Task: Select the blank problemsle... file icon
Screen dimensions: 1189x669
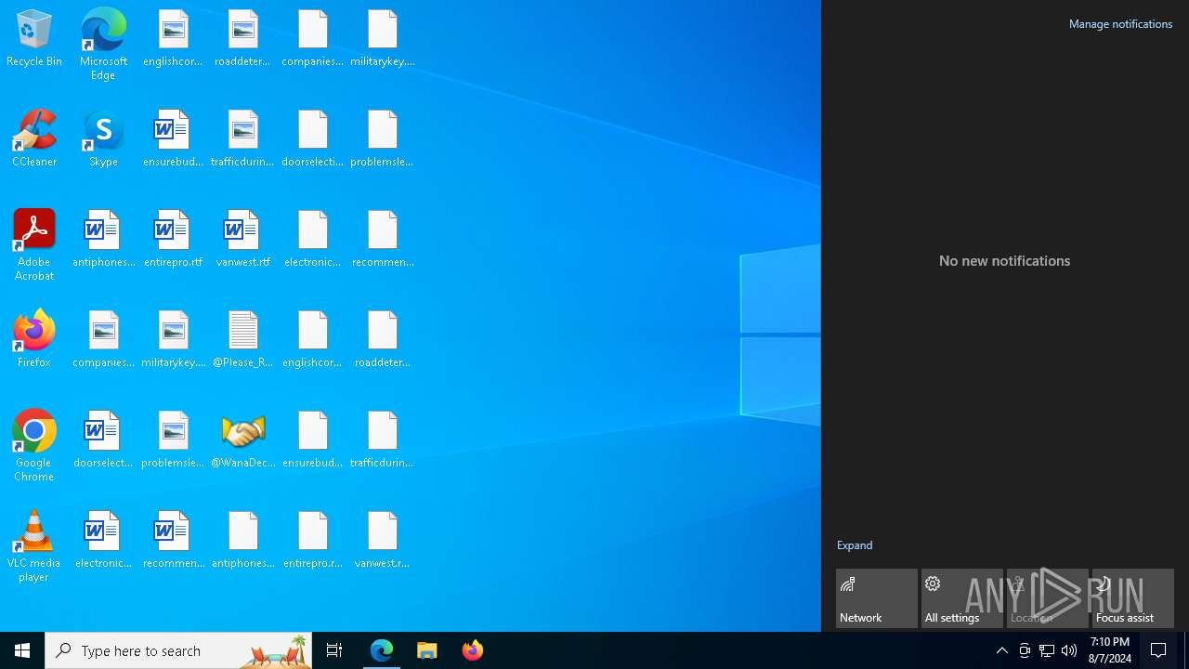Action: point(383,139)
